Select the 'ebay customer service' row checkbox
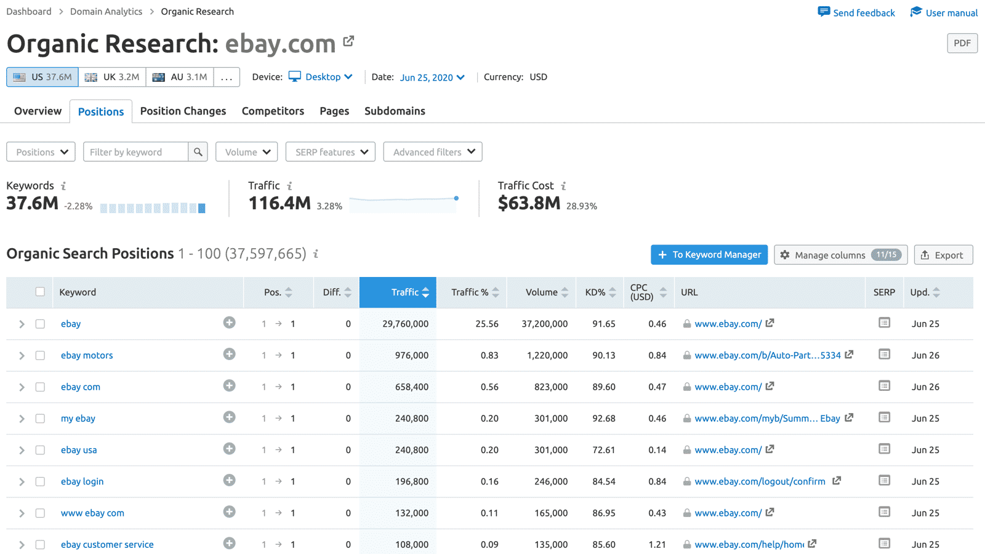 [x=40, y=545]
